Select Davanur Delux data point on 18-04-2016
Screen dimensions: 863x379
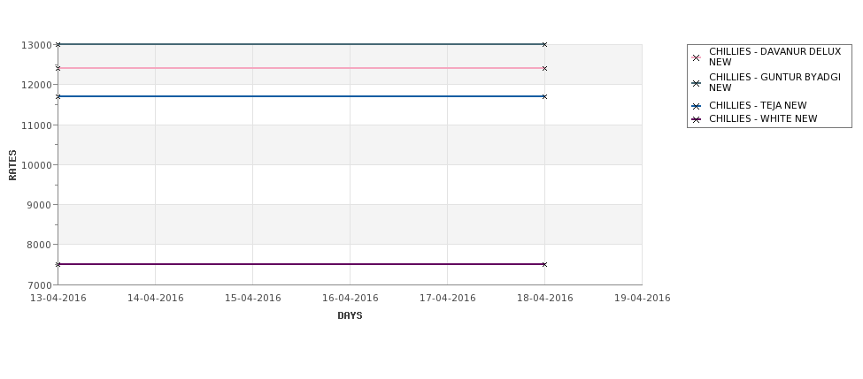click(544, 69)
